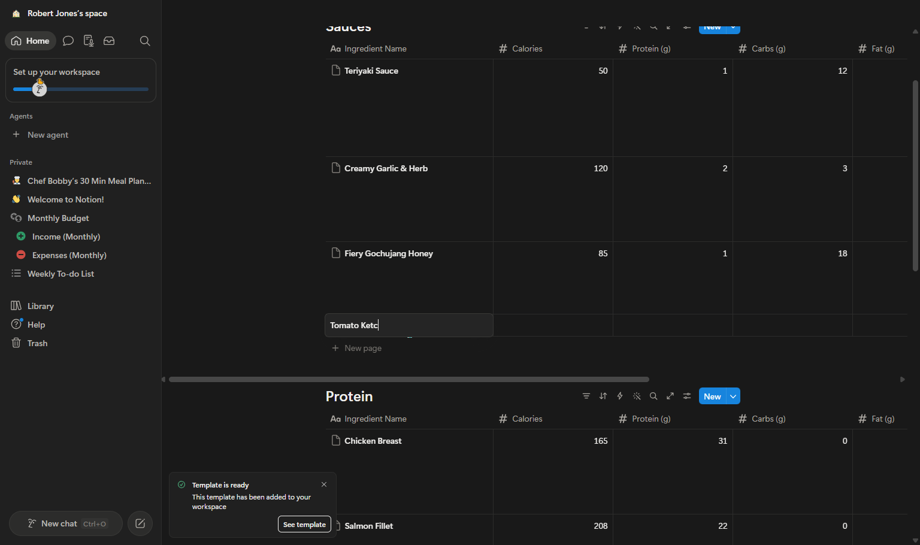Expand the New dropdown arrow in Protein

click(x=733, y=396)
